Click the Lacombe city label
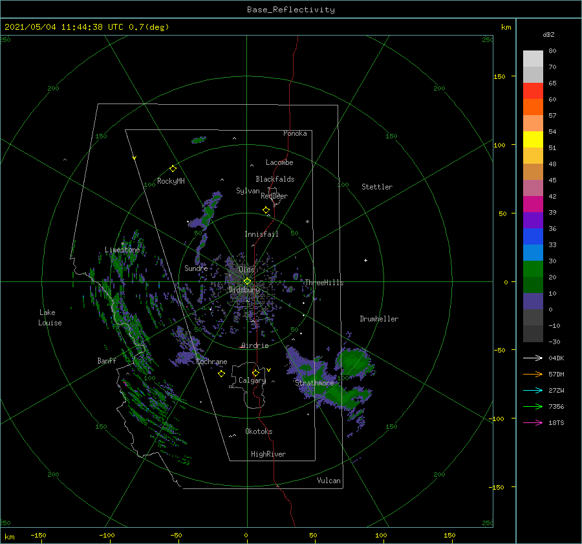582x544 pixels. coord(279,162)
